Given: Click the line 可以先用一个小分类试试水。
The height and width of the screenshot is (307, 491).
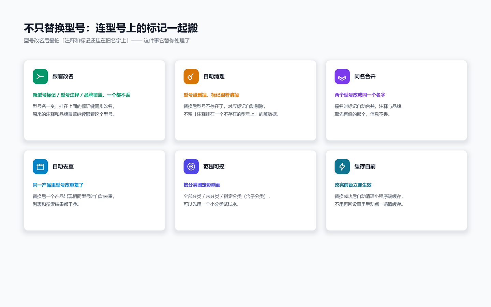Looking at the screenshot, I should 212,204.
